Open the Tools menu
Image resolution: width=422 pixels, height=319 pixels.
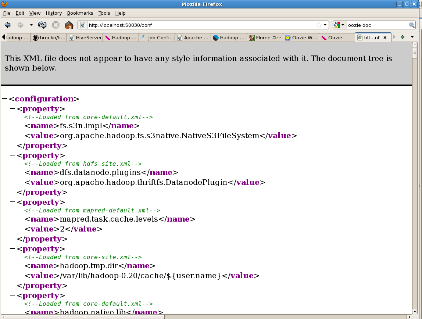pos(104,13)
